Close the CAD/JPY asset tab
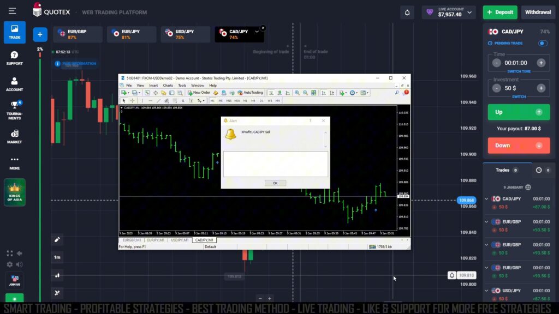 263,28
